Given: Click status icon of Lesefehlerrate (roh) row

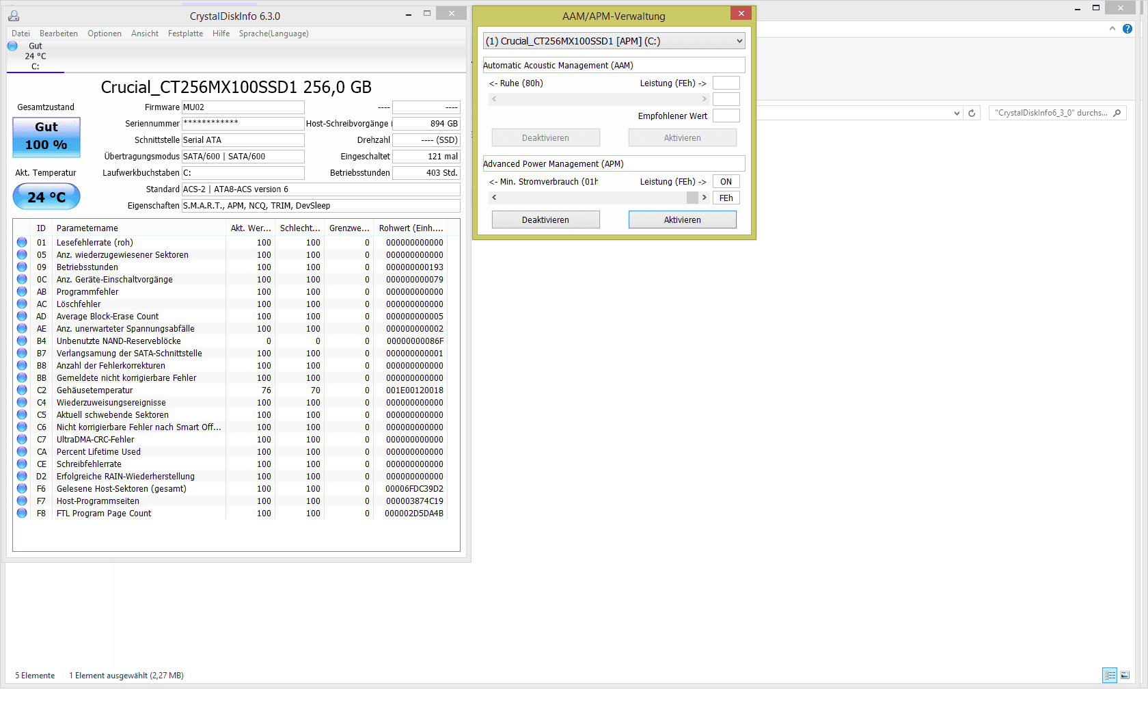Looking at the screenshot, I should (x=22, y=242).
